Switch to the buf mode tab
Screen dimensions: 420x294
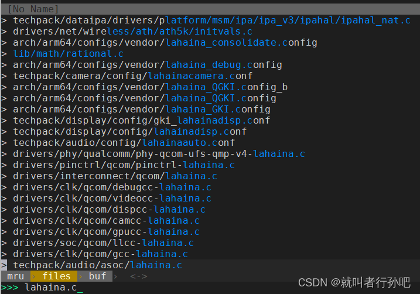97,276
